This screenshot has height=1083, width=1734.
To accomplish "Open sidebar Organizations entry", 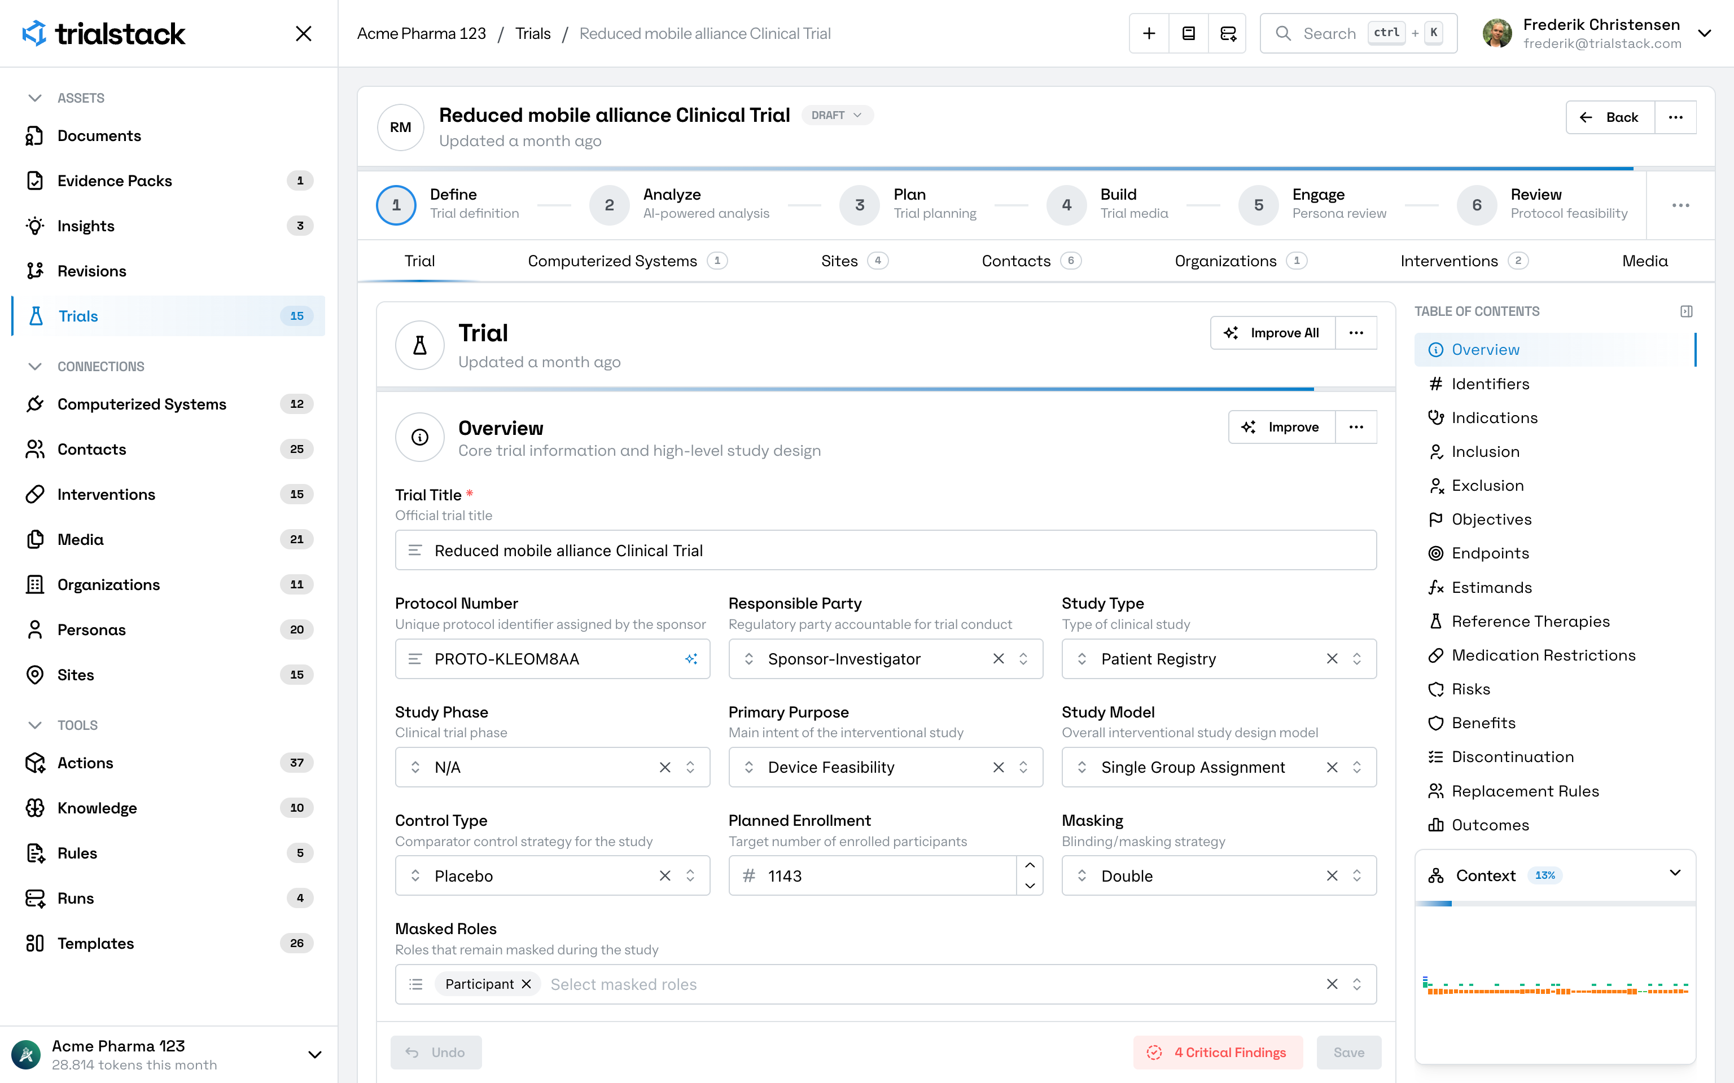I will coord(168,584).
